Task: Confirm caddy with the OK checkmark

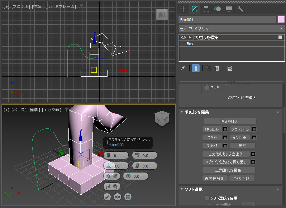Action: click(x=107, y=197)
